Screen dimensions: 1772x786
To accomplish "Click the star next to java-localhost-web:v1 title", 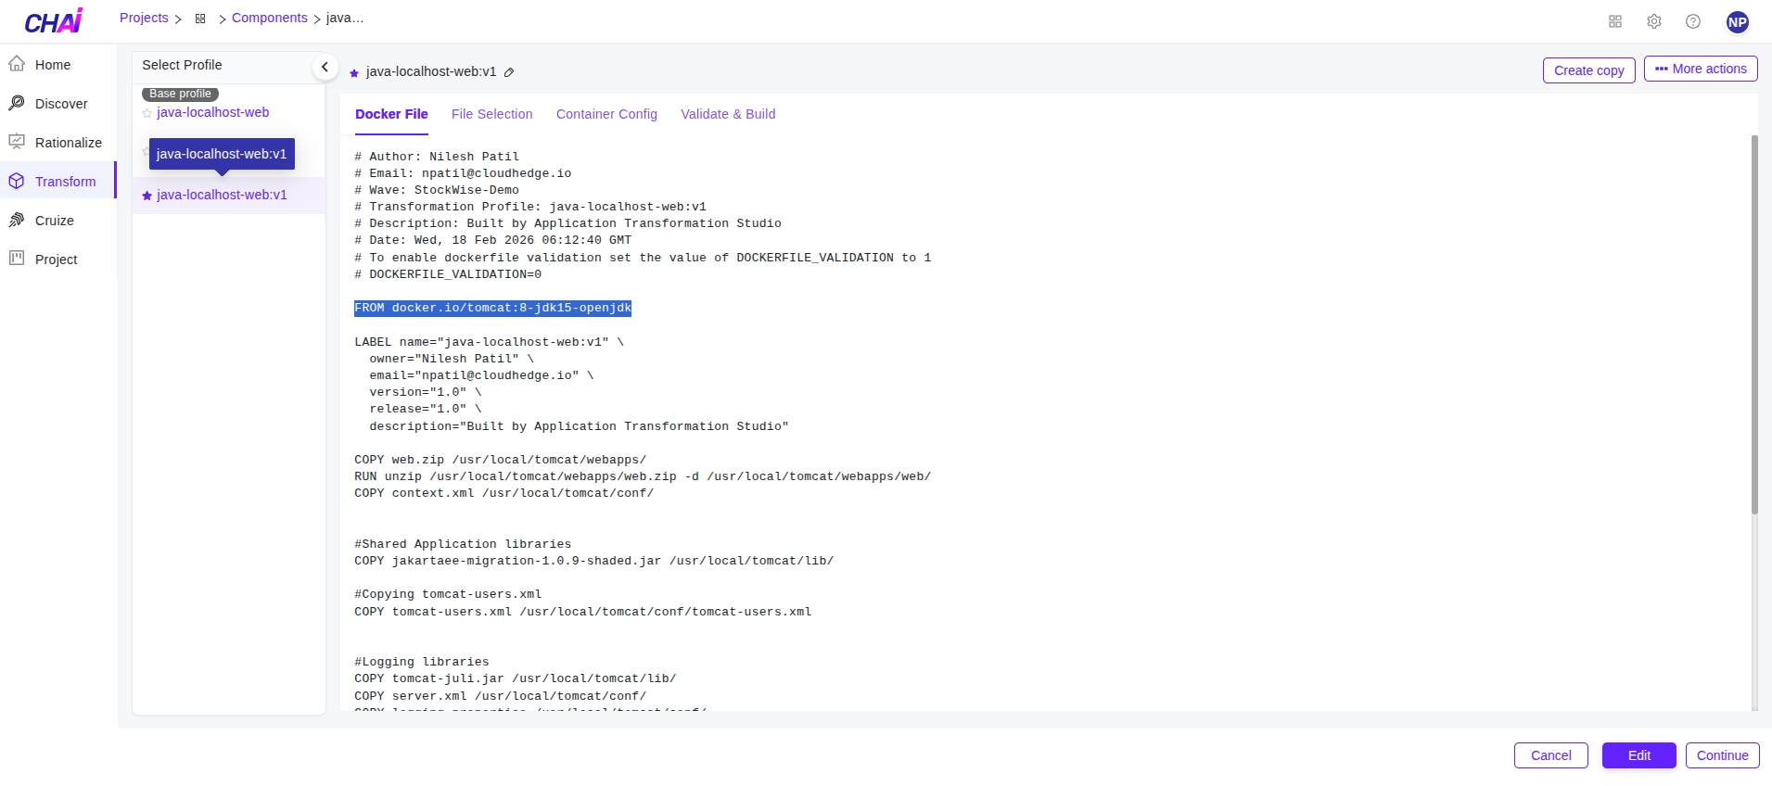I will (x=354, y=73).
